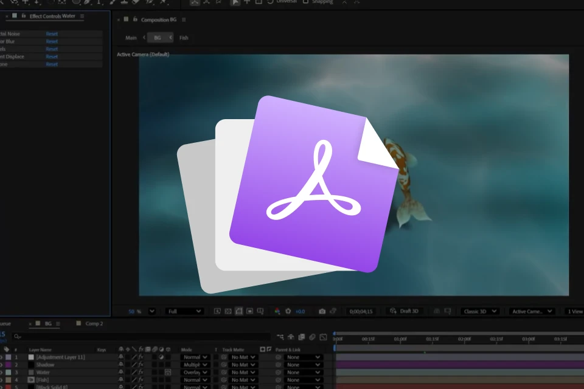
Task: Open the Classic 3D renderer dropdown
Action: (x=480, y=311)
